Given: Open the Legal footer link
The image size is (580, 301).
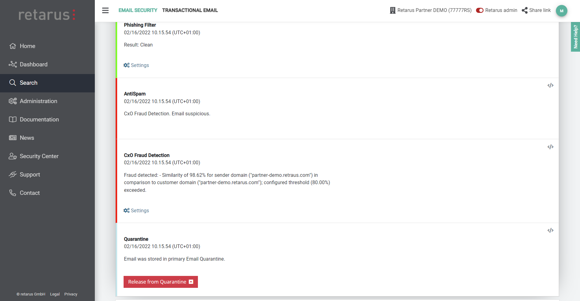Looking at the screenshot, I should [x=55, y=294].
